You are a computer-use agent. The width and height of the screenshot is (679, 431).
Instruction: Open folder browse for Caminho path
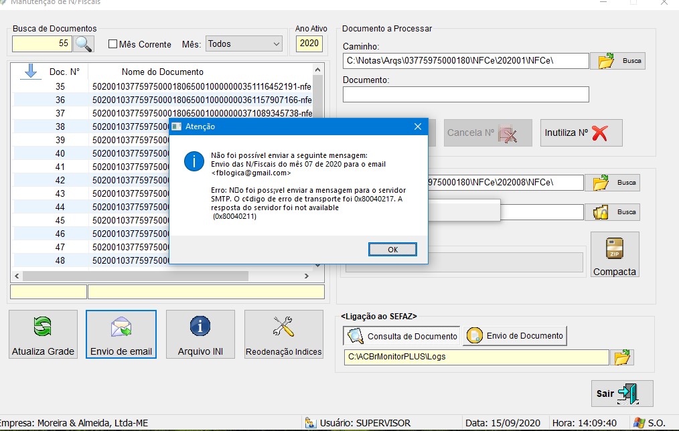pos(617,61)
